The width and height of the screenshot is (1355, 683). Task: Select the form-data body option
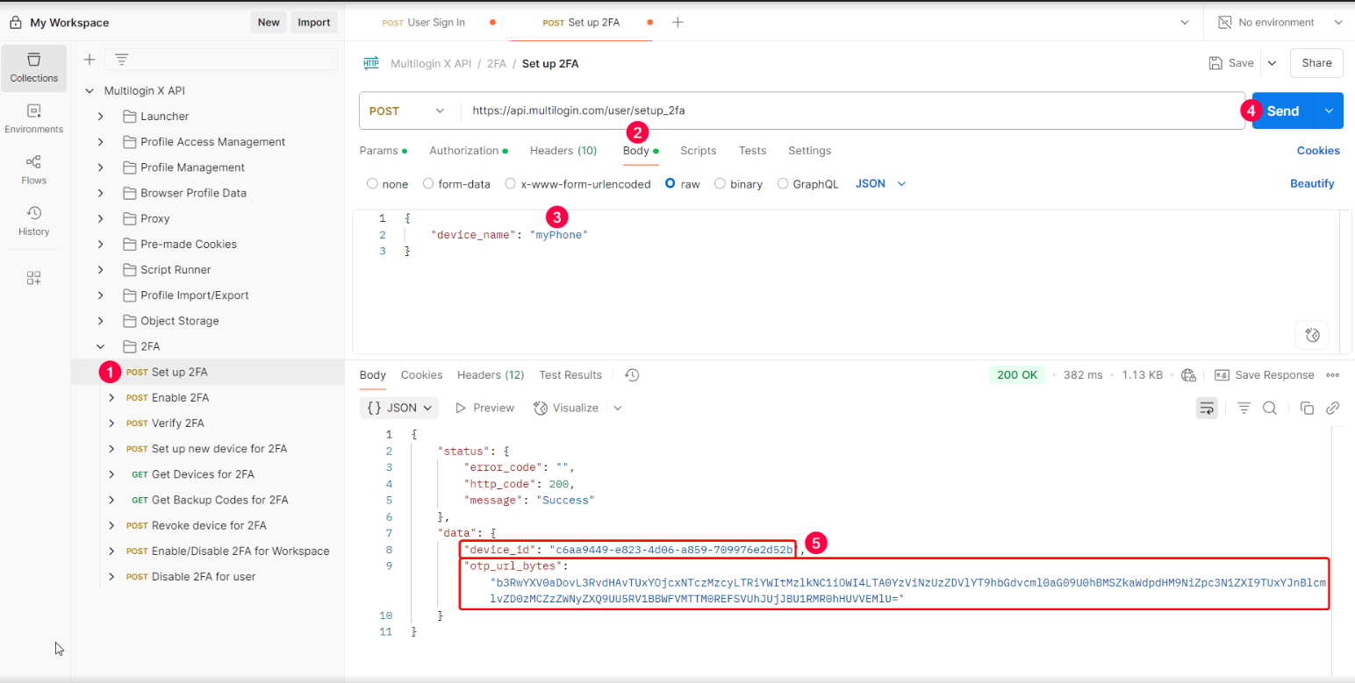[x=429, y=183]
